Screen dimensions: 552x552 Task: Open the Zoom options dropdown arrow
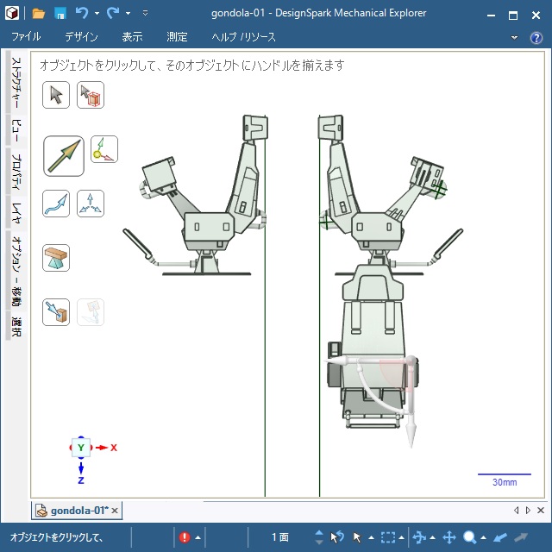483,537
